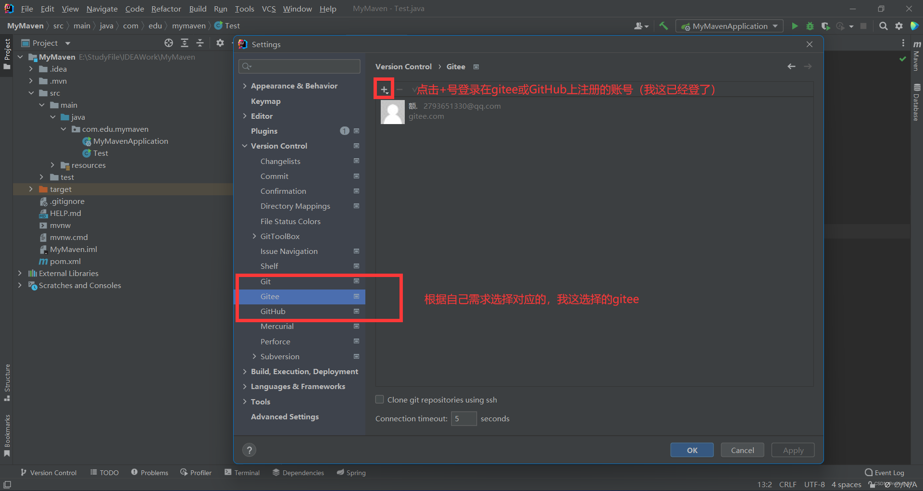Open the Database tool window sidebar
Screen dimensions: 923x491
tap(917, 102)
